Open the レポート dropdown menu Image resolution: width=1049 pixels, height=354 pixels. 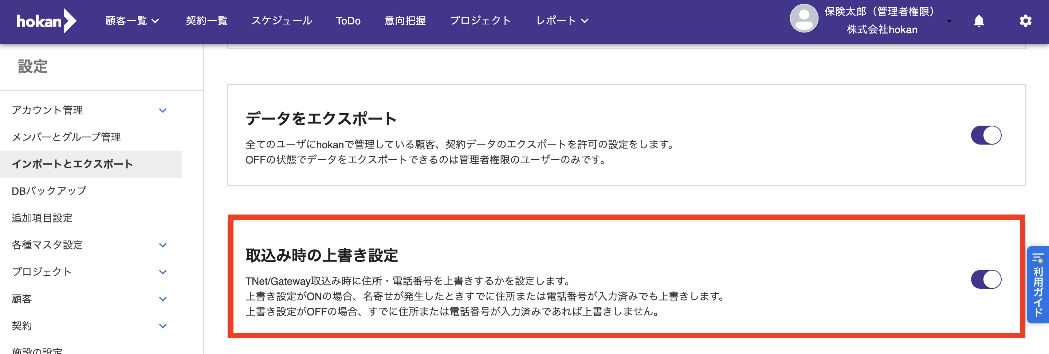pos(562,21)
